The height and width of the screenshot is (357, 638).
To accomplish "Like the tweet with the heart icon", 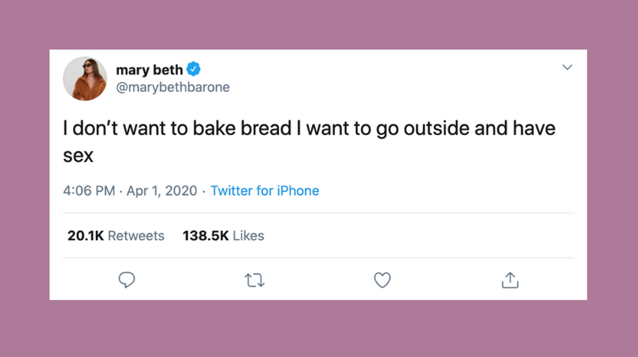I will [382, 280].
